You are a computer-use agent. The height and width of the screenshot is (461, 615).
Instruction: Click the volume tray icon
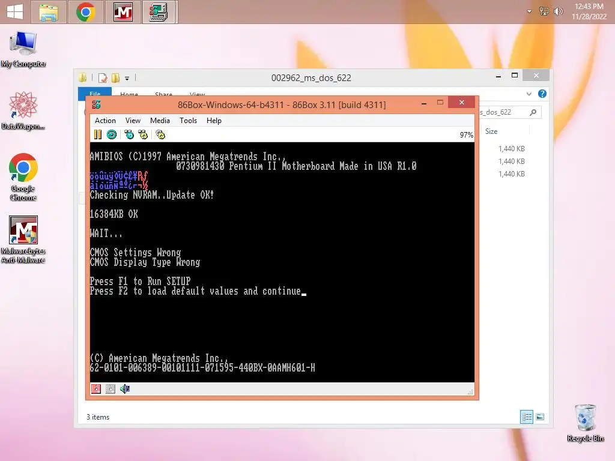tap(558, 11)
